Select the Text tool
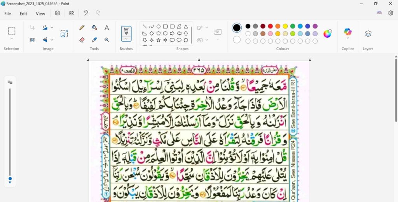Image resolution: width=398 pixels, height=202 pixels. pyautogui.click(x=106, y=28)
